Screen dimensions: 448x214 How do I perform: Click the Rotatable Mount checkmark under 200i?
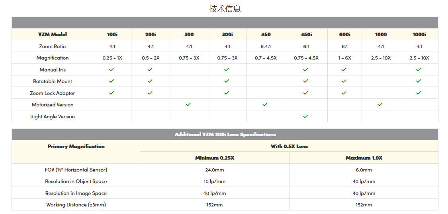tap(150, 81)
